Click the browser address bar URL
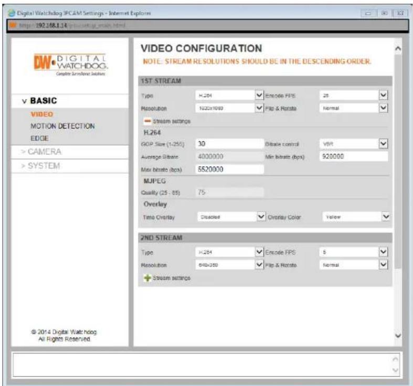413x386 pixels. pyautogui.click(x=72, y=25)
